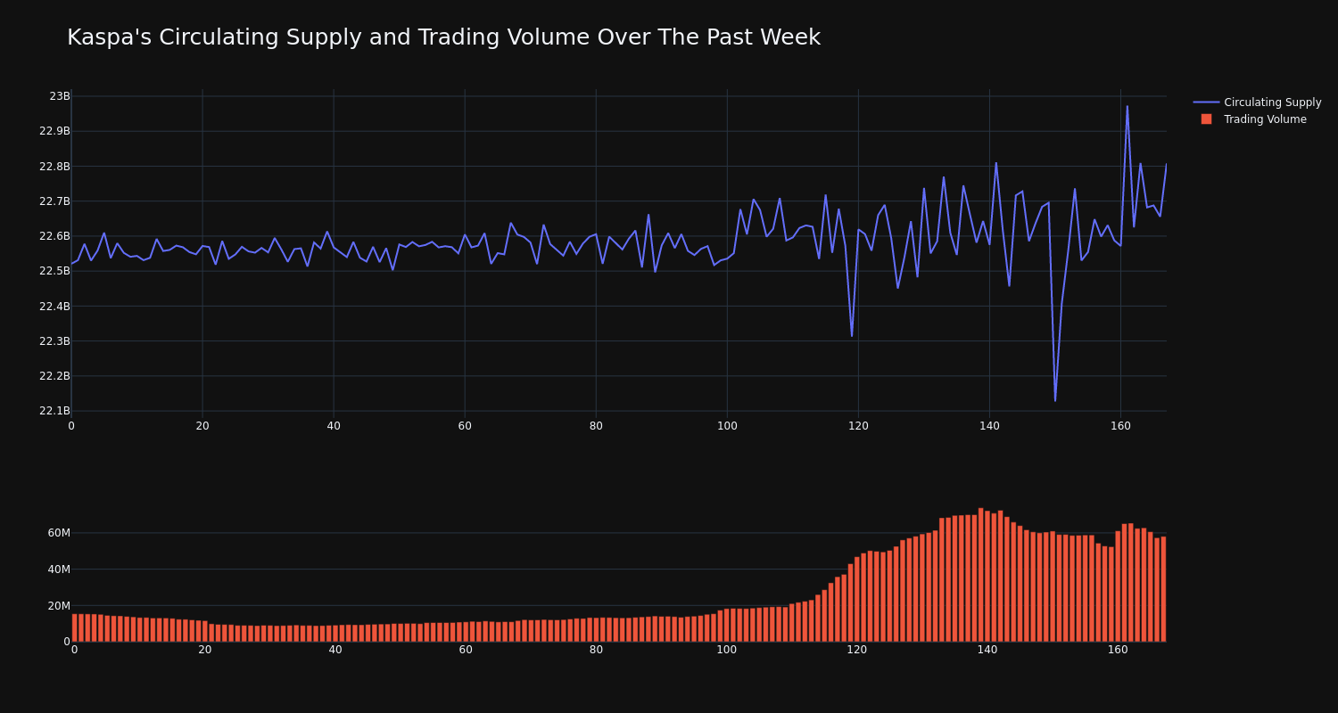Viewport: 1338px width, 713px height.
Task: Click the x-axis label 100 on supply chart
Action: coord(727,426)
